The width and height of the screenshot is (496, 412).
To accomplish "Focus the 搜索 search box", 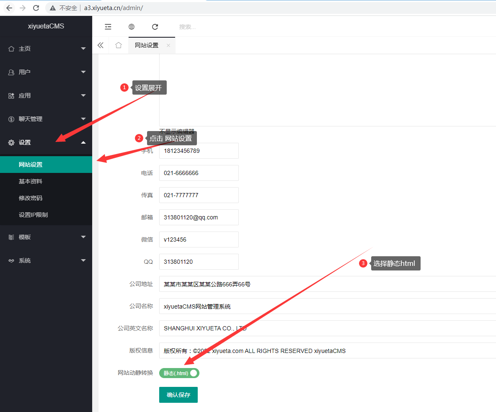I will pos(209,27).
